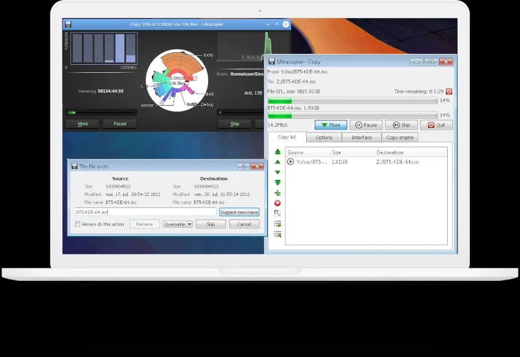Viewport: 520px width, 357px height.
Task: Click the Remaining 58134:44:33 text
Action: [x=101, y=91]
